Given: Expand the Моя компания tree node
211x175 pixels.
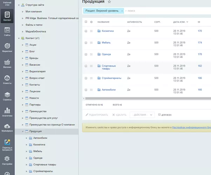Looking at the screenshot, I should 22,12.
